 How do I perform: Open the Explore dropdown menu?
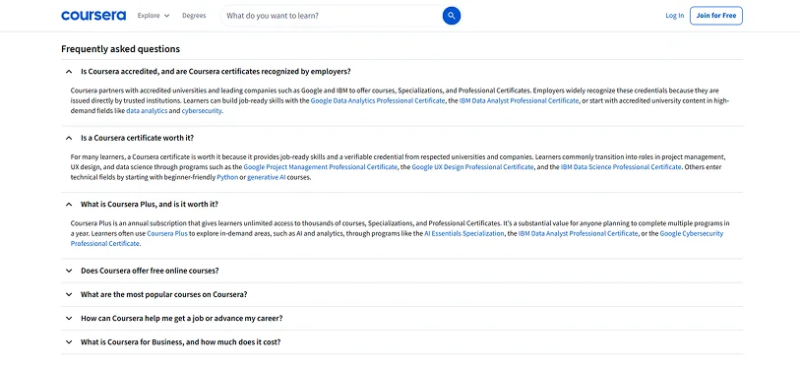[154, 16]
